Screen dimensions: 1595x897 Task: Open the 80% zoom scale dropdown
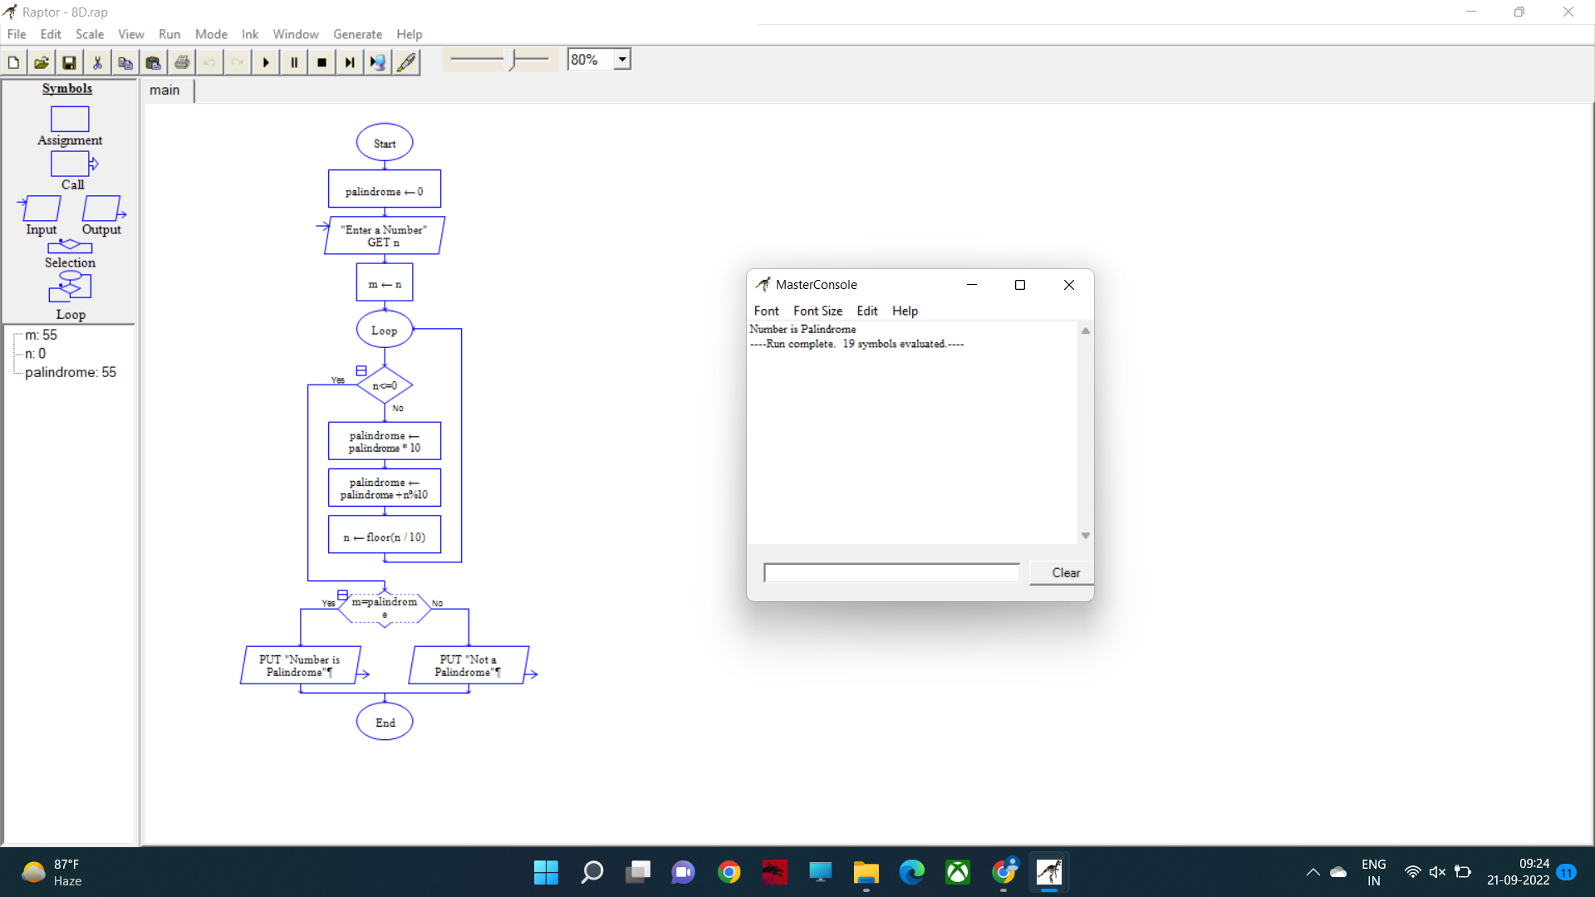click(x=622, y=60)
